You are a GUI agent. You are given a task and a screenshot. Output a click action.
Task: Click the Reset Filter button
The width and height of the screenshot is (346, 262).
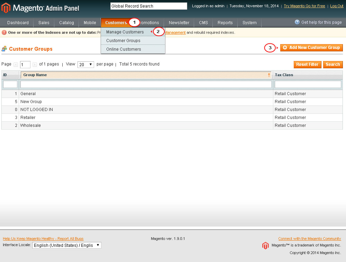click(x=307, y=64)
